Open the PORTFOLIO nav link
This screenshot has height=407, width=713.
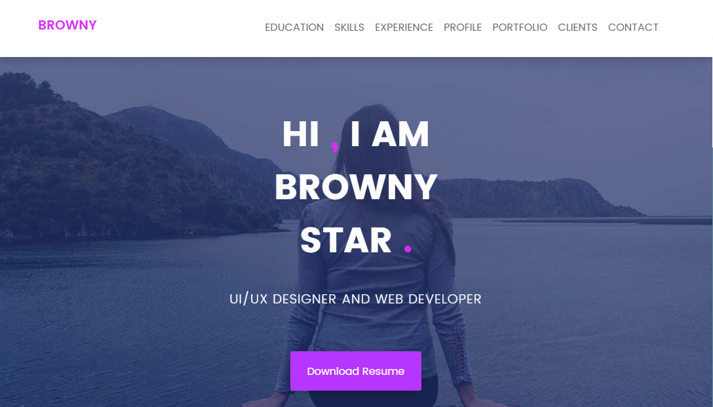pos(520,28)
